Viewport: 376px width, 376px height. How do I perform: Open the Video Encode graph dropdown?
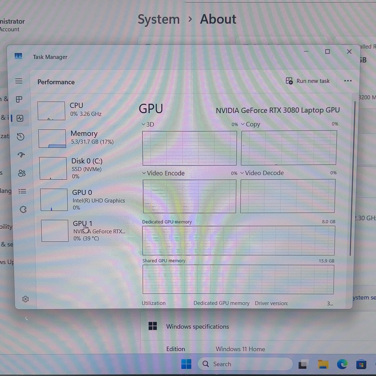coord(163,173)
